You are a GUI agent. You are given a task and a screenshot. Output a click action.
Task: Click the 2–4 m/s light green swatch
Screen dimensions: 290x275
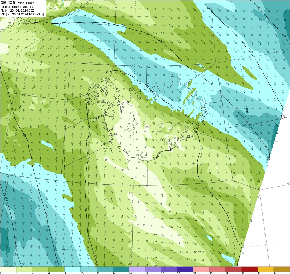24,269
